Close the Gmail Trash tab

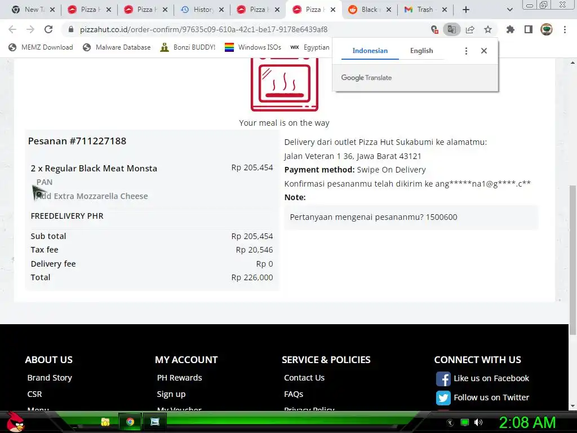click(x=445, y=10)
